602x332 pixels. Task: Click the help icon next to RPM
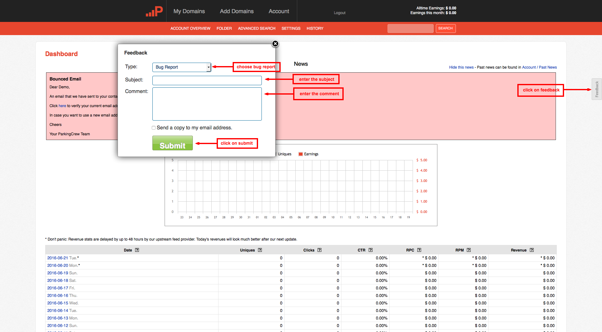click(x=469, y=250)
